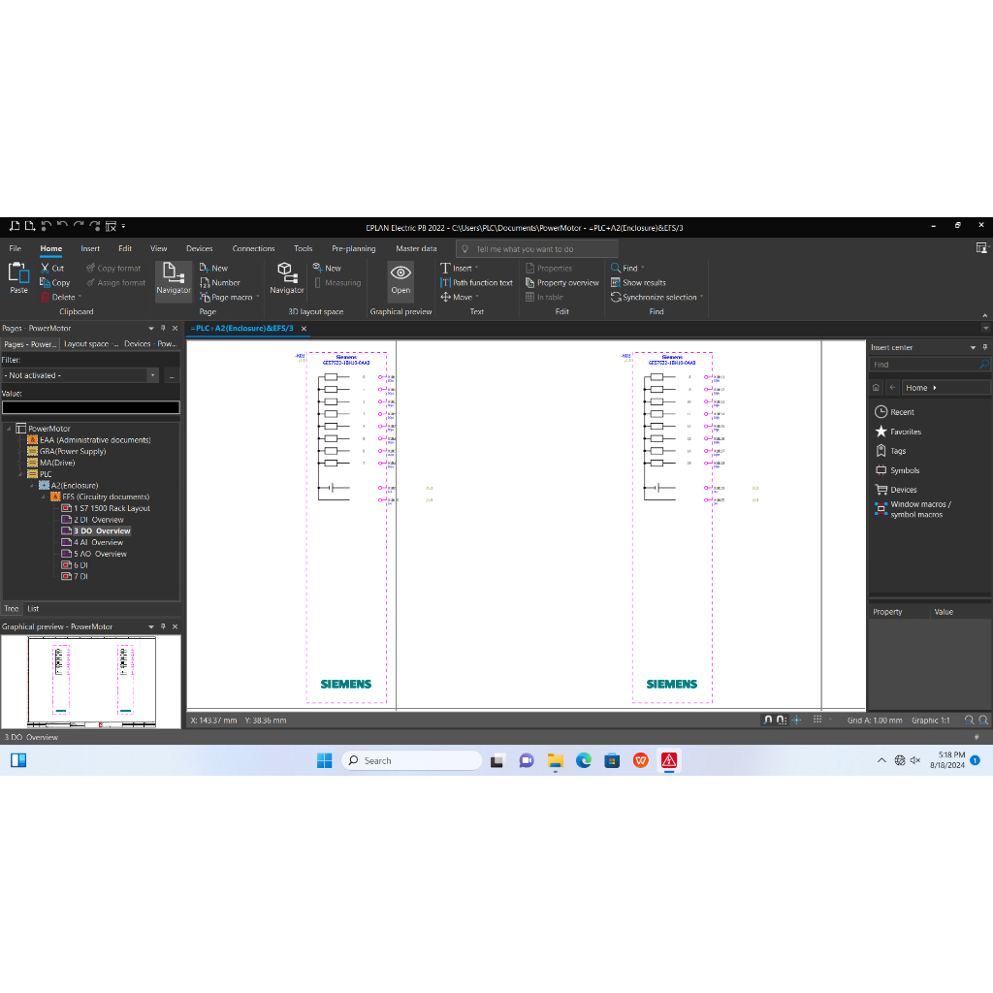Collapse the A2(Enclosure) node
993x993 pixels.
tap(32, 486)
